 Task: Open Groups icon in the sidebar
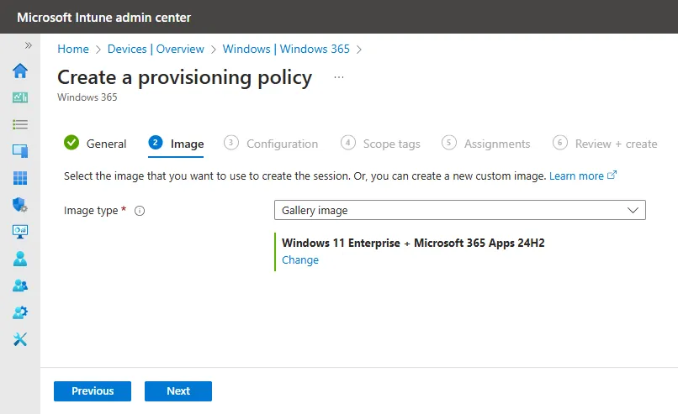click(x=20, y=286)
